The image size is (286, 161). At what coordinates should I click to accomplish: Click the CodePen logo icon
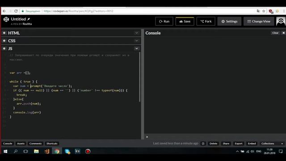click(x=6, y=19)
